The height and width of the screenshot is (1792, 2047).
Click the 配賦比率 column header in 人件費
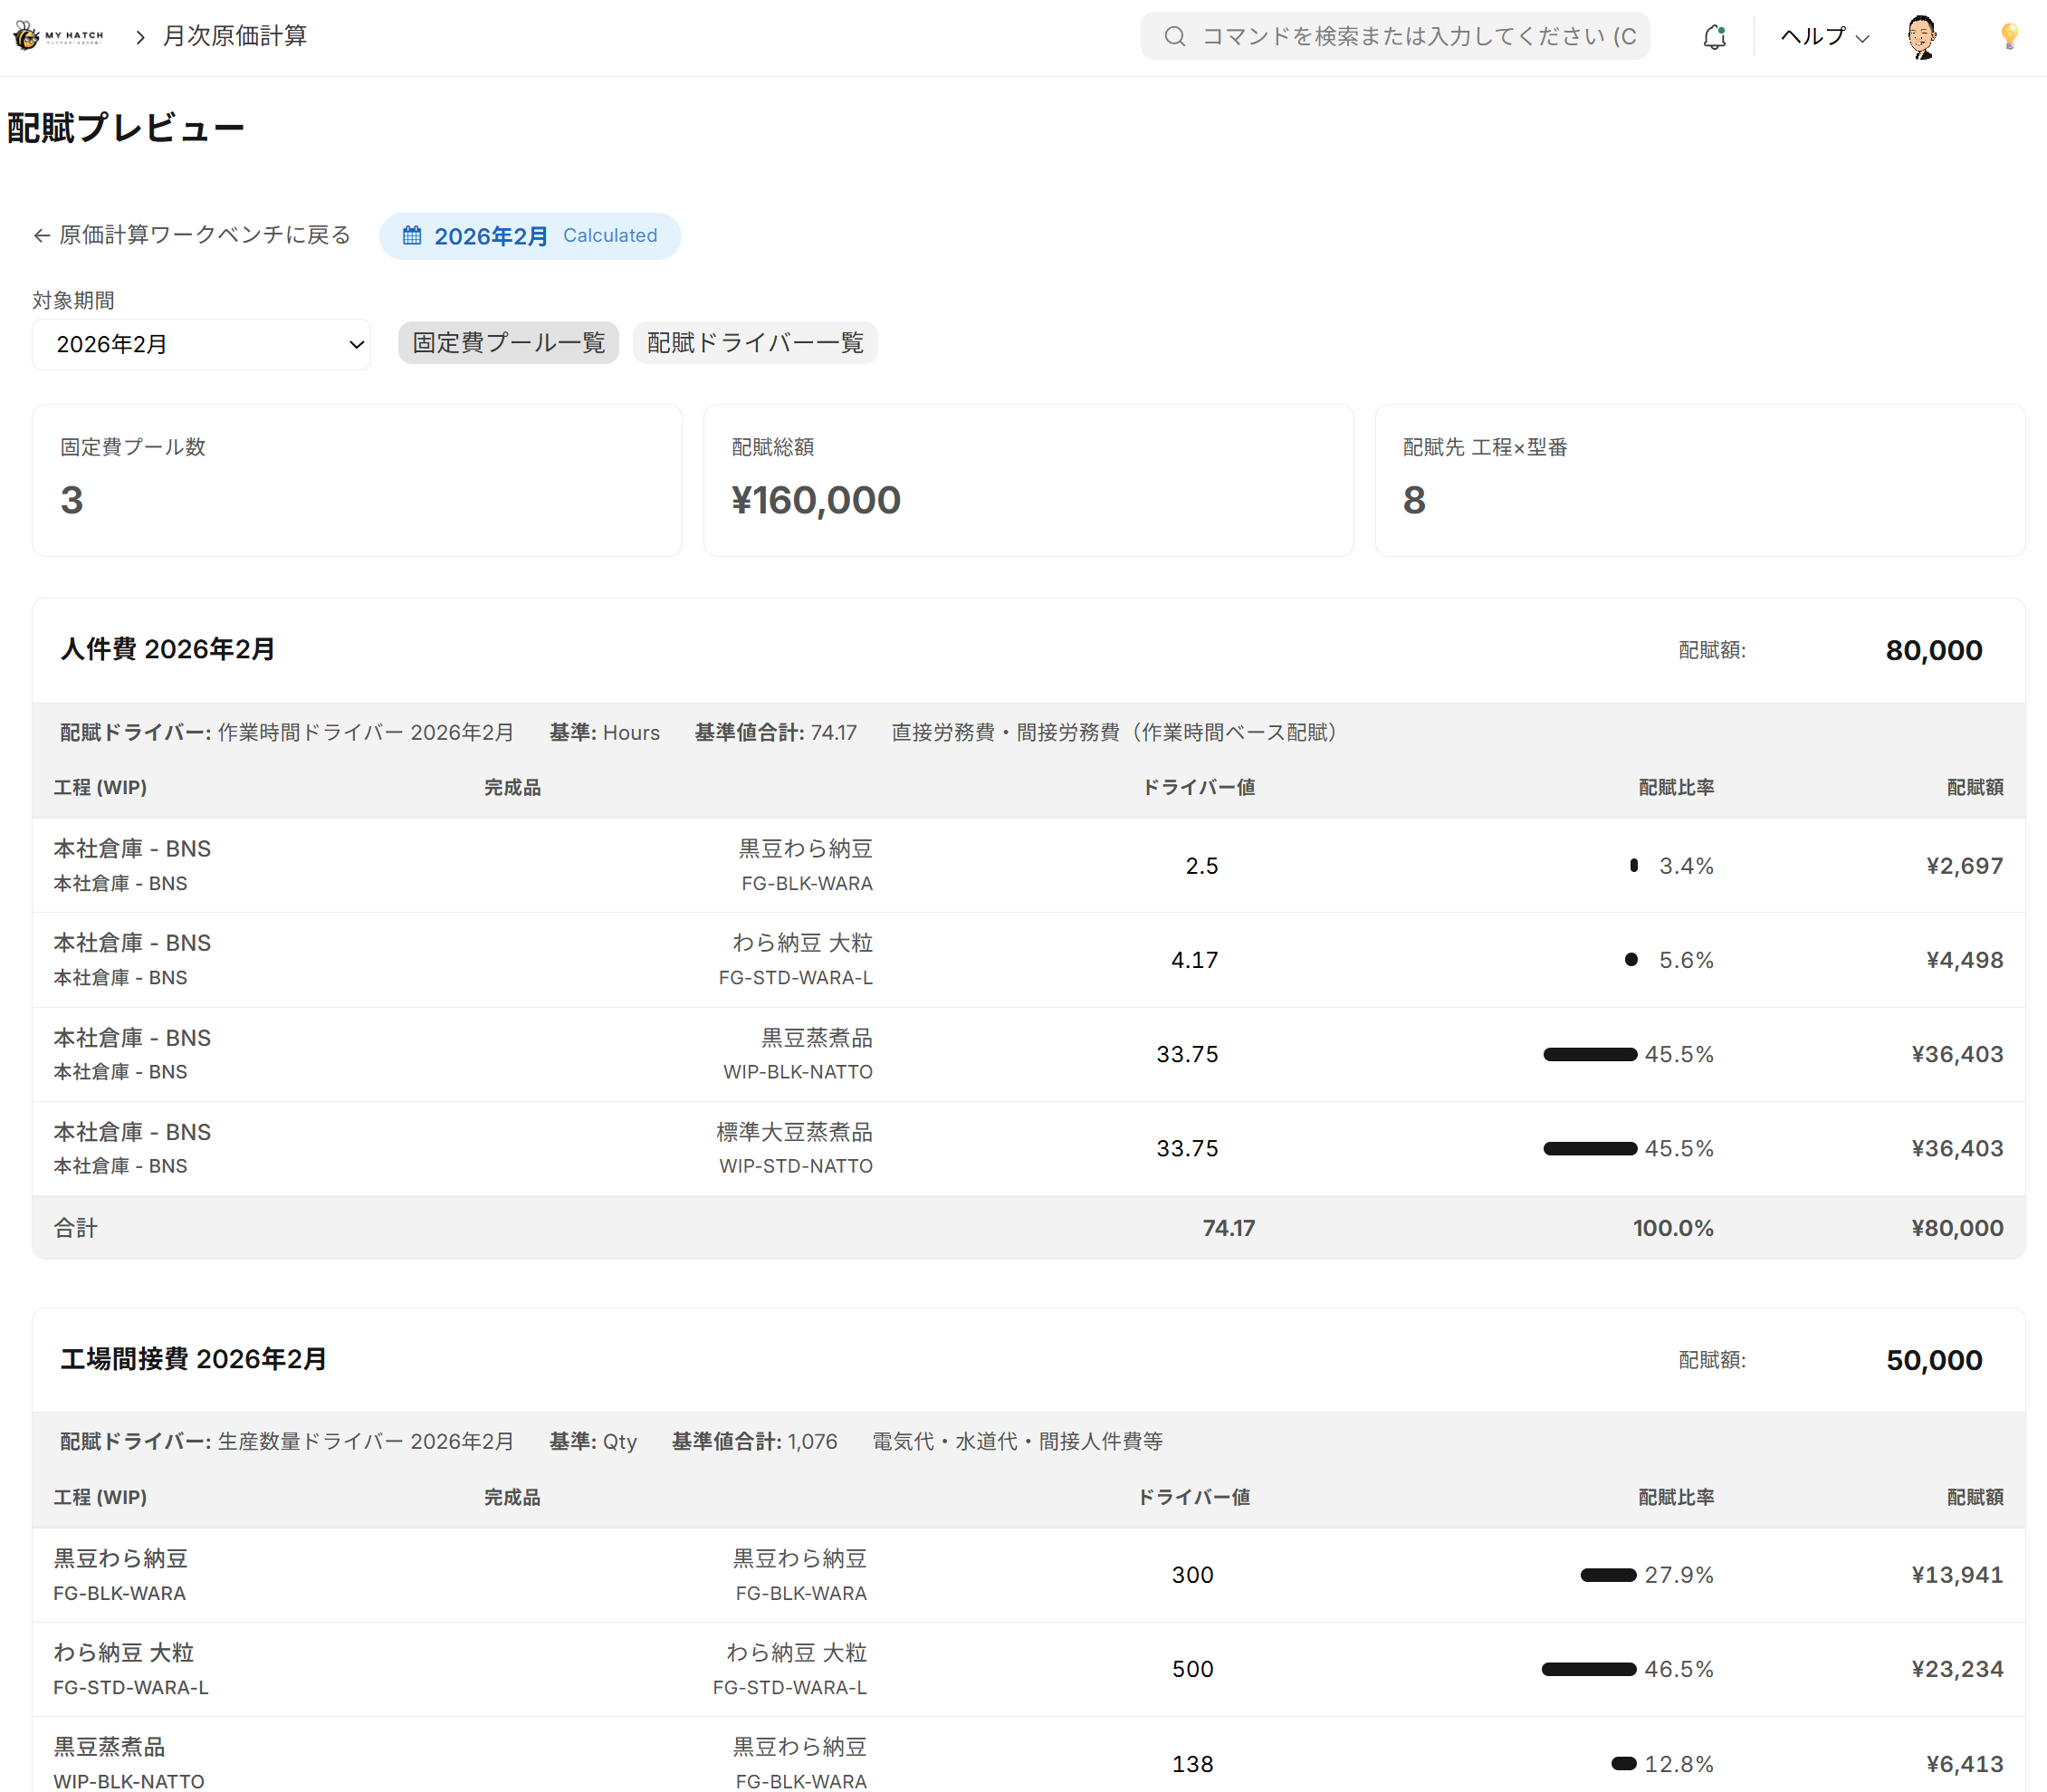(x=1675, y=788)
